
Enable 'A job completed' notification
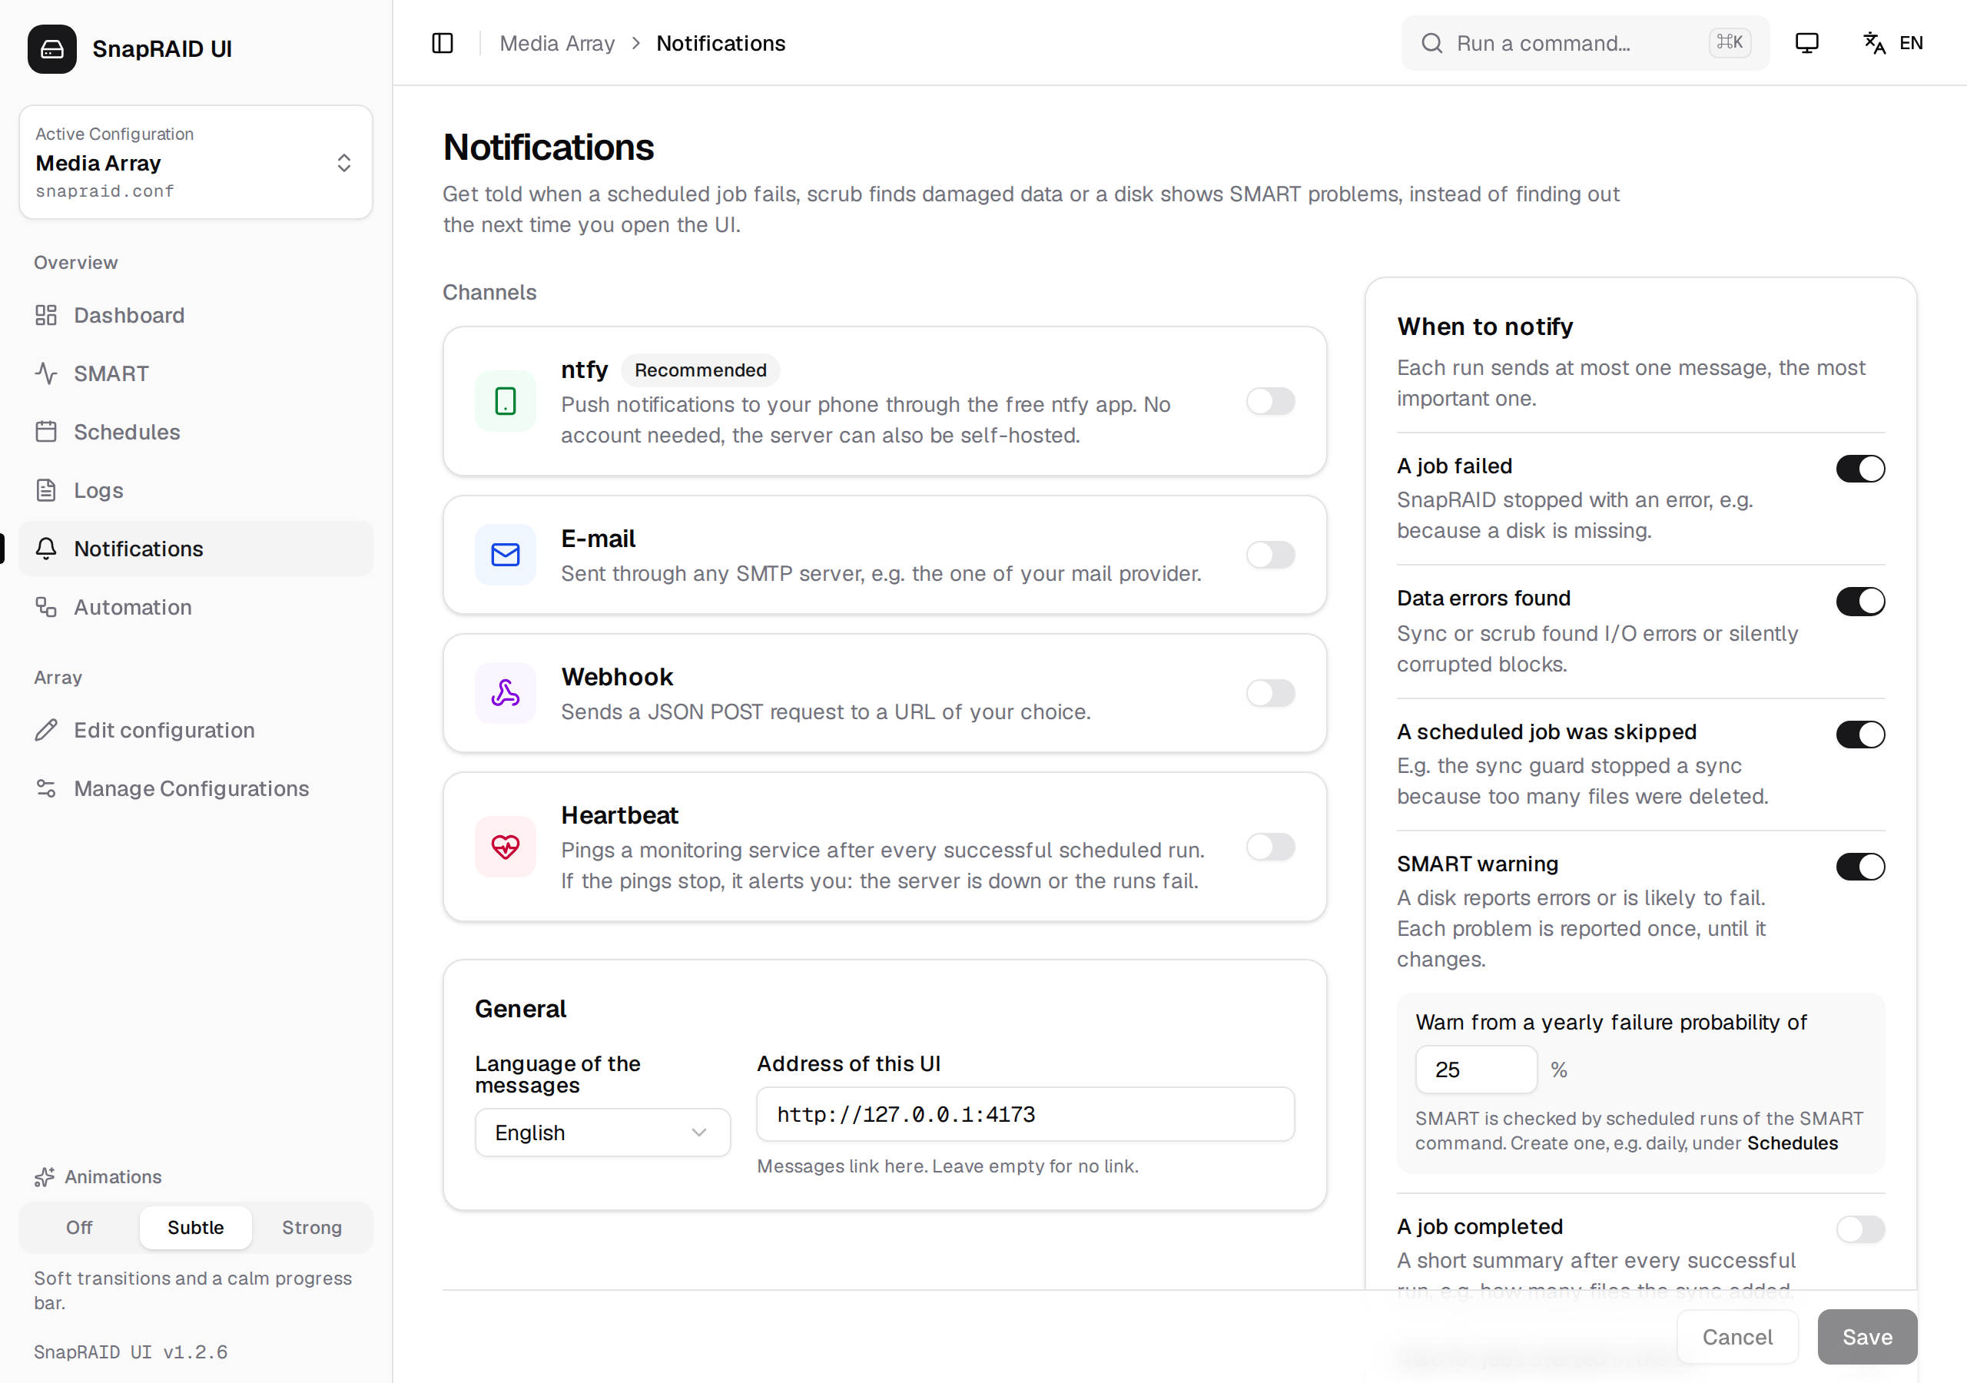tap(1860, 1229)
